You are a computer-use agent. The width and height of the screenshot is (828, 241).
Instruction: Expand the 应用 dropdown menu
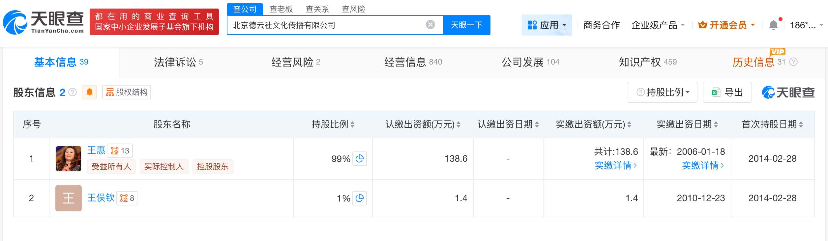(x=547, y=25)
